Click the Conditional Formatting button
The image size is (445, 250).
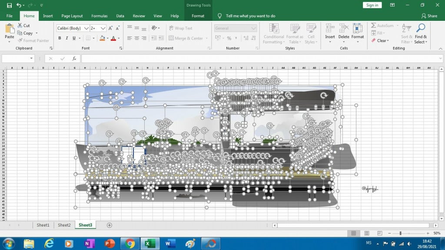(273, 35)
